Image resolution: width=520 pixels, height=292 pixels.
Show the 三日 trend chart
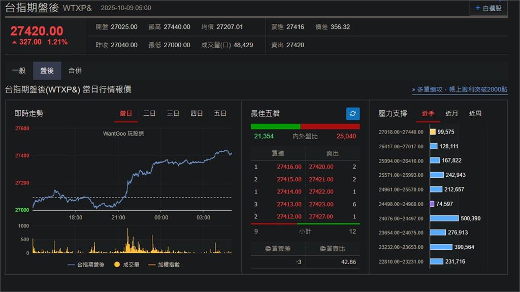(x=173, y=114)
